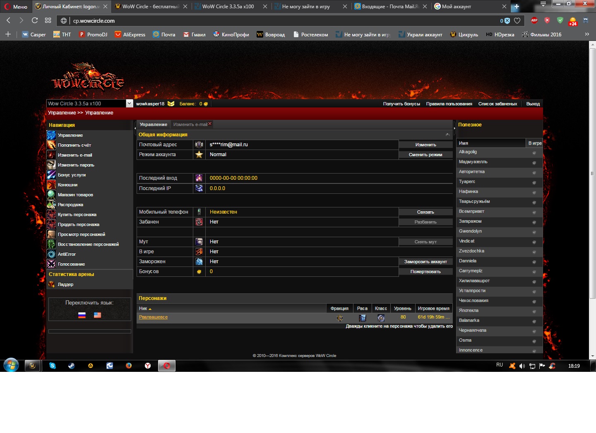Sort characters by Уровень column header
This screenshot has width=596, height=433.
(x=402, y=308)
